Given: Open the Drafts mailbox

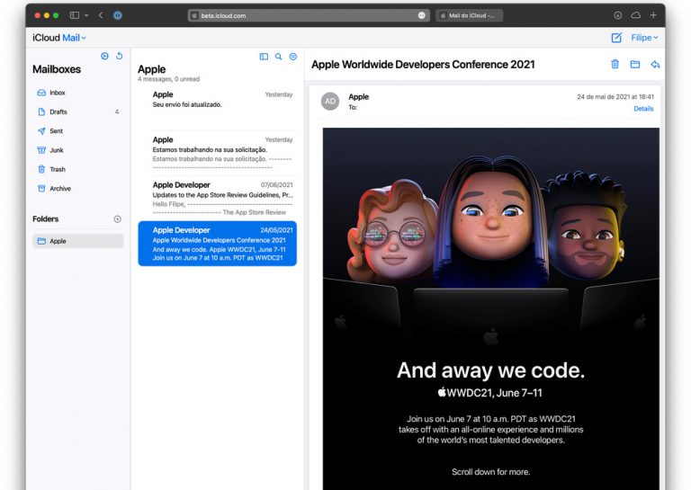Looking at the screenshot, I should (x=58, y=111).
